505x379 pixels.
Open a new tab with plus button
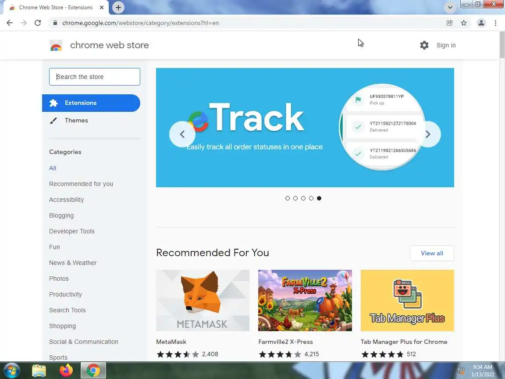pos(118,7)
